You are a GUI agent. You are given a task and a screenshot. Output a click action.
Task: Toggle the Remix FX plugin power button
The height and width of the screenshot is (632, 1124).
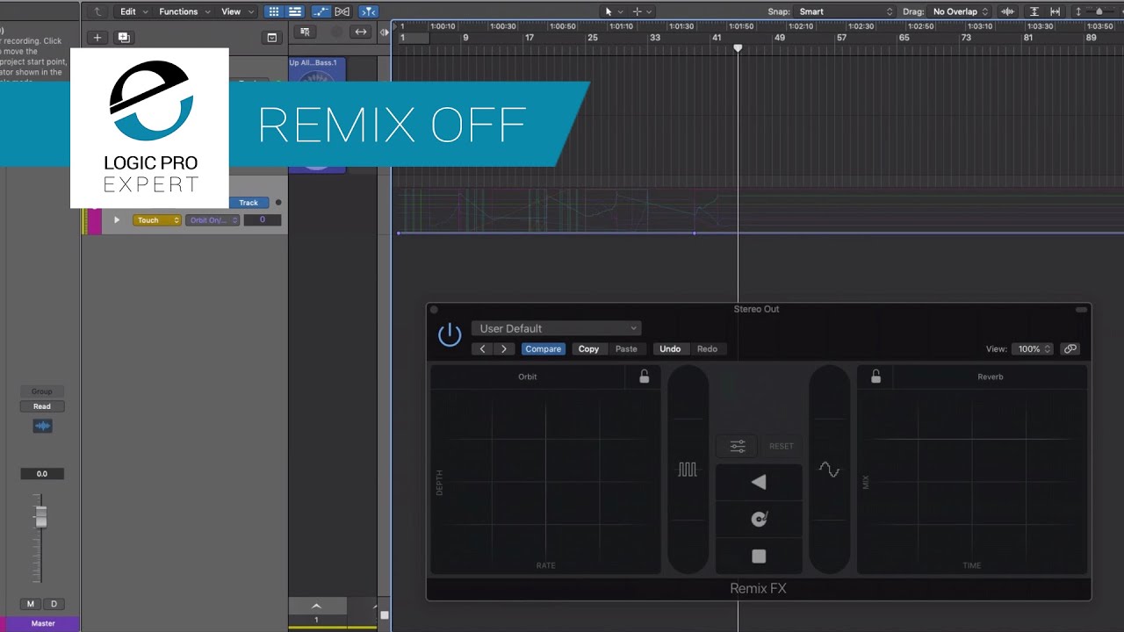pos(450,334)
